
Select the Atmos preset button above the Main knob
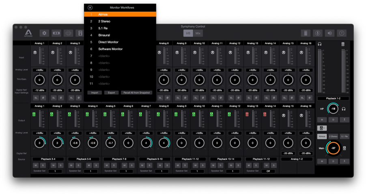(x=322, y=136)
